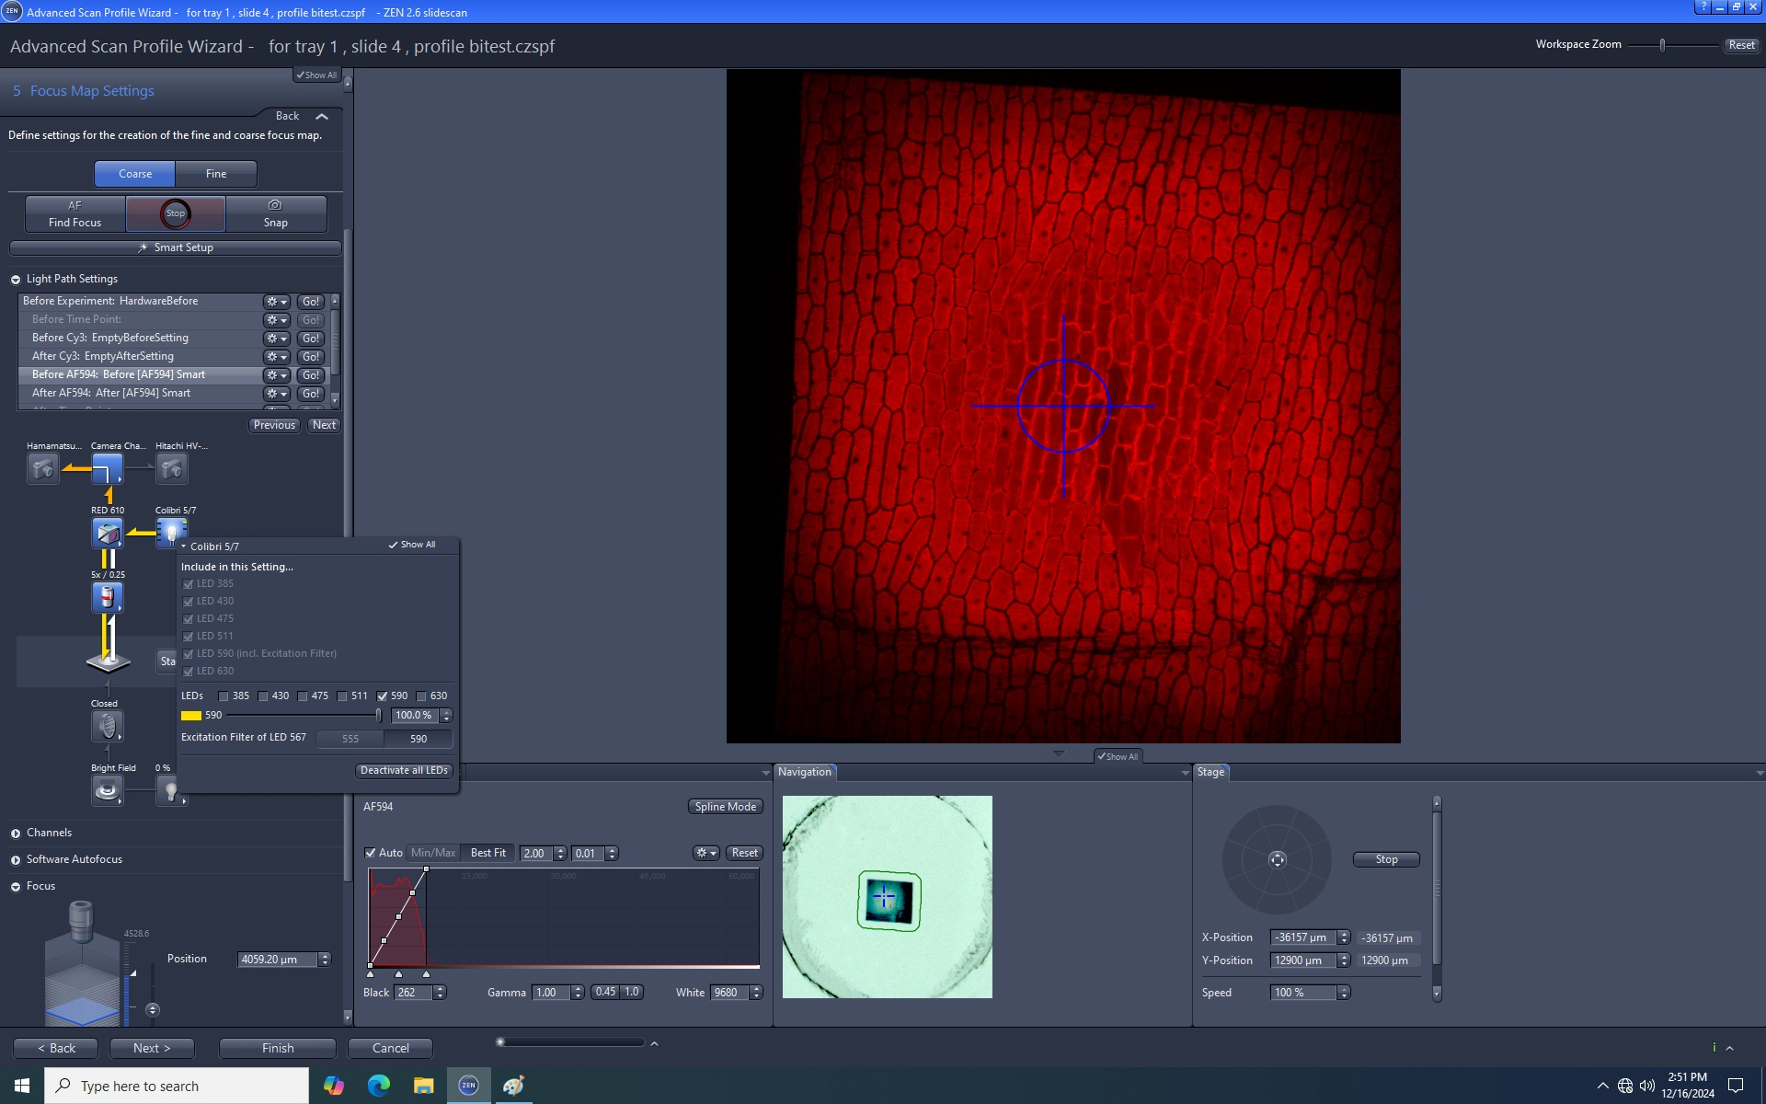Stop the live acquisition
The height and width of the screenshot is (1104, 1766).
tap(176, 213)
